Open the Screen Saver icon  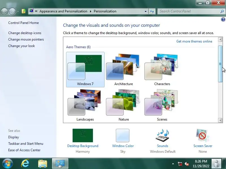[203, 135]
